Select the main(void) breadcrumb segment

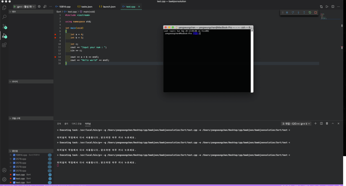click(87, 12)
